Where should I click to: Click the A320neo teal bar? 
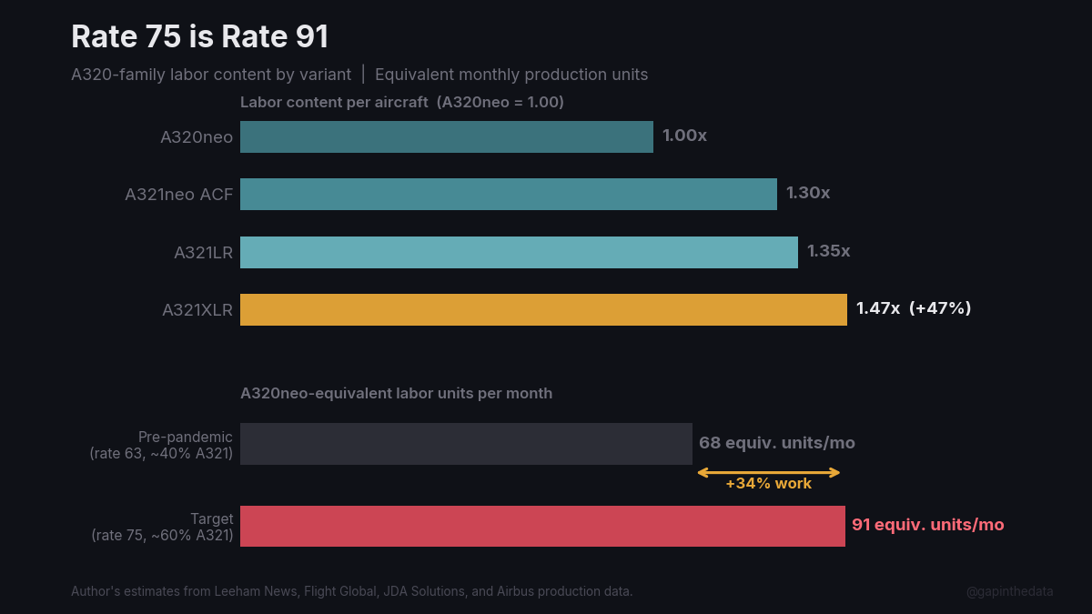(446, 136)
